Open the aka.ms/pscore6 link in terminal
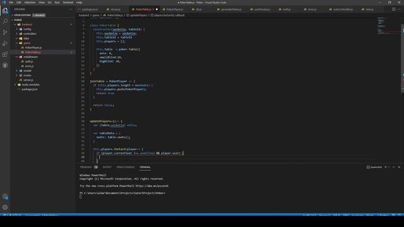Screen dimensions: 404x227 tap(151, 186)
